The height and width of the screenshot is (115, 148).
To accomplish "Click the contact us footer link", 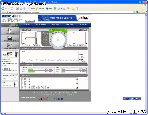I will (x=70, y=95).
